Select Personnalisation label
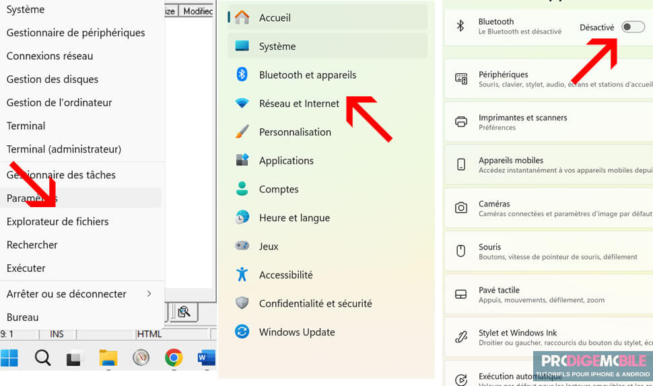 tap(295, 132)
